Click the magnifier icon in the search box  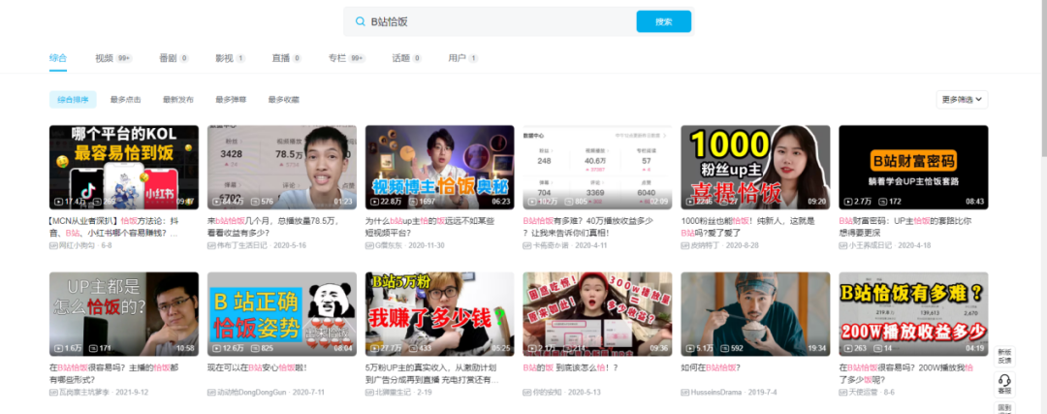point(360,21)
